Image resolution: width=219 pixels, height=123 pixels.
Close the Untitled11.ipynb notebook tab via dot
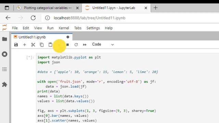(68, 37)
